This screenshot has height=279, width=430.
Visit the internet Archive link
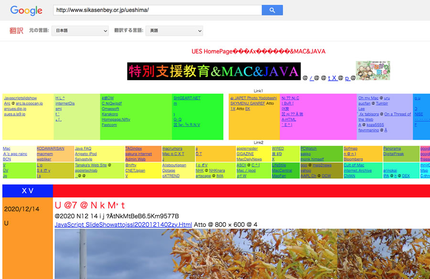coord(357,170)
